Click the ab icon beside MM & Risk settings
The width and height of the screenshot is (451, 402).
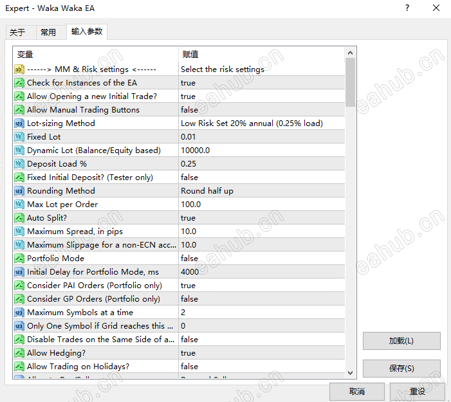pos(19,69)
